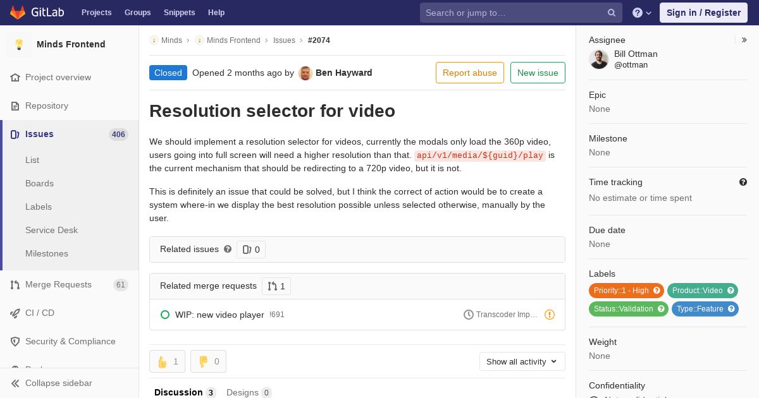Open Boards under Issues sidebar
This screenshot has height=398, width=759.
click(x=39, y=183)
